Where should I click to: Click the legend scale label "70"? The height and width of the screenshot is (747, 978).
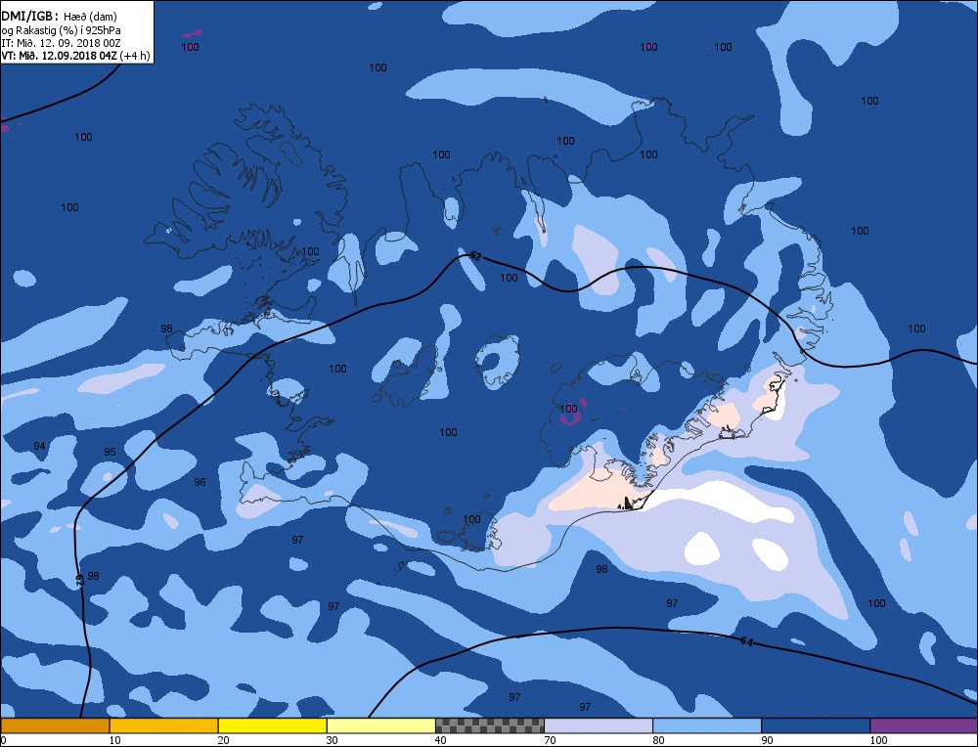550,740
